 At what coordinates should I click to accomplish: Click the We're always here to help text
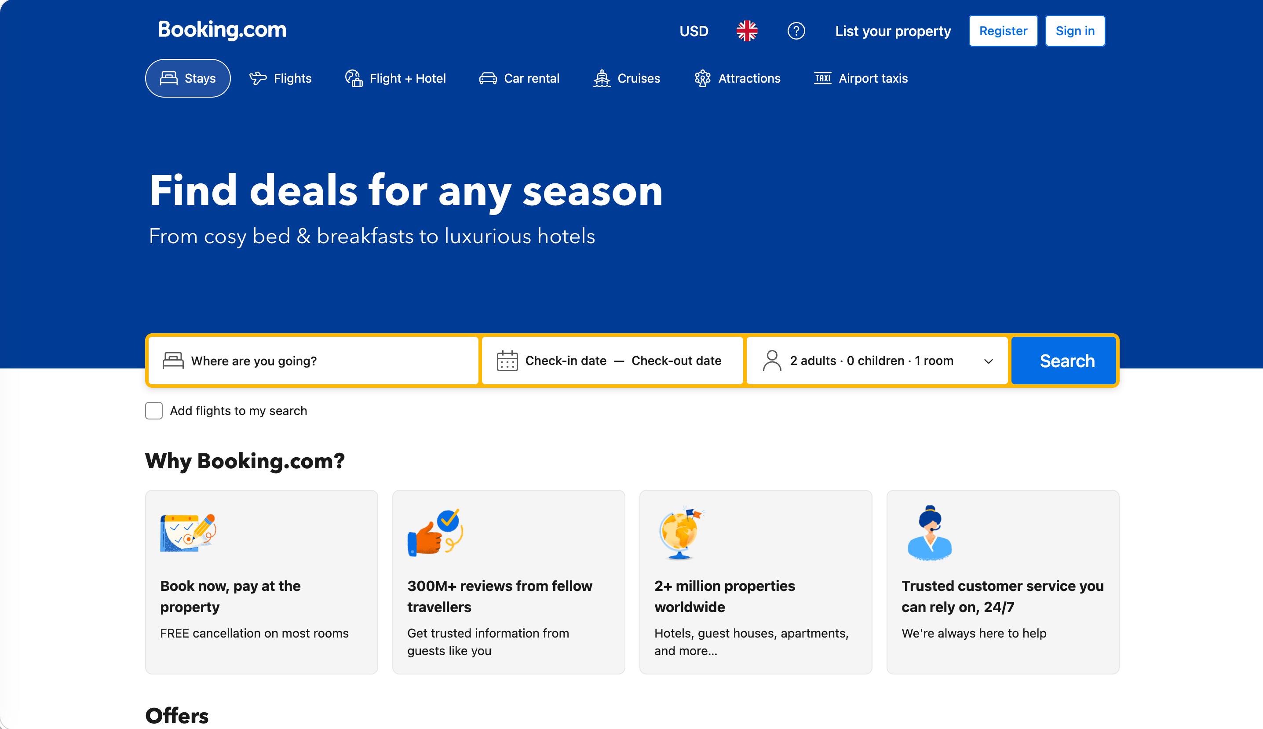(974, 634)
